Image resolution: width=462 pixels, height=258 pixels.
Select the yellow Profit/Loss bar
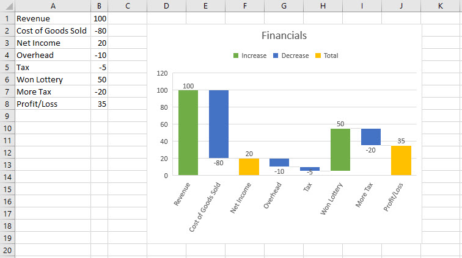pyautogui.click(x=401, y=160)
